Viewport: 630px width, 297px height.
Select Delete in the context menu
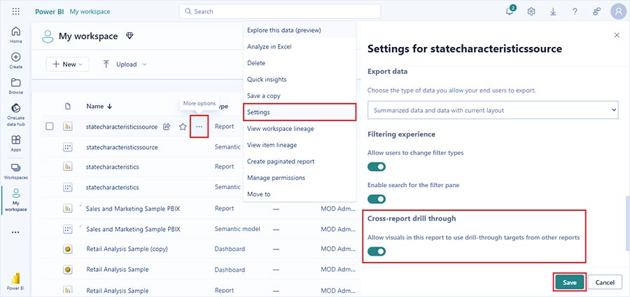pos(300,63)
